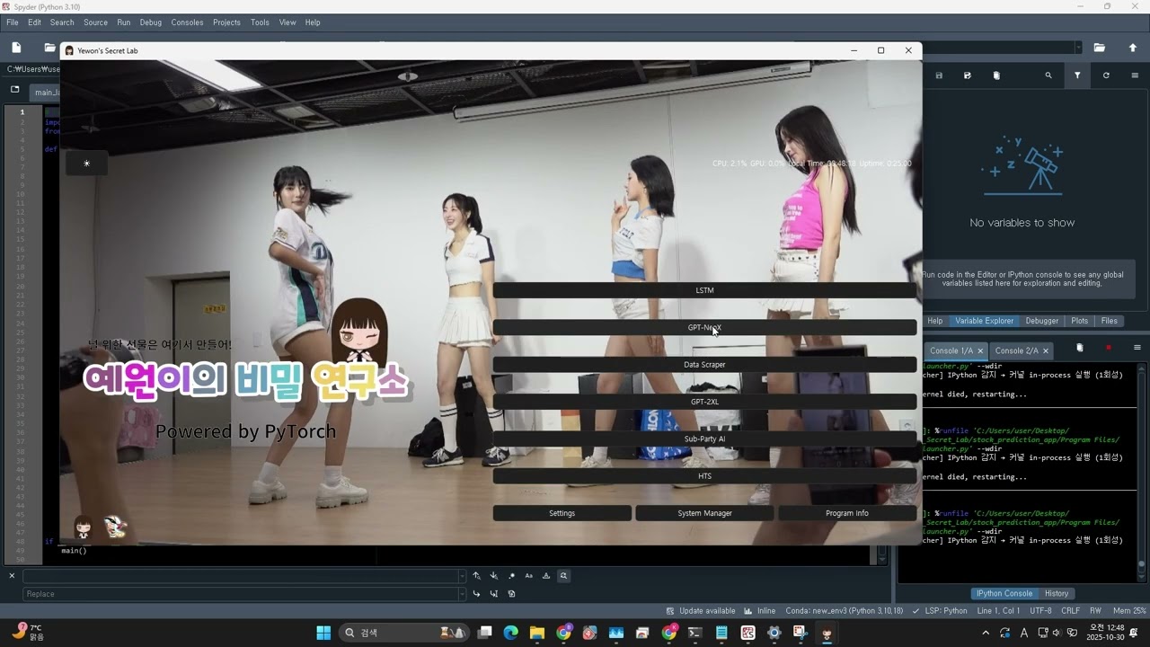Expand working directory path dropdown
Image resolution: width=1150 pixels, height=647 pixels.
pyautogui.click(x=1077, y=48)
